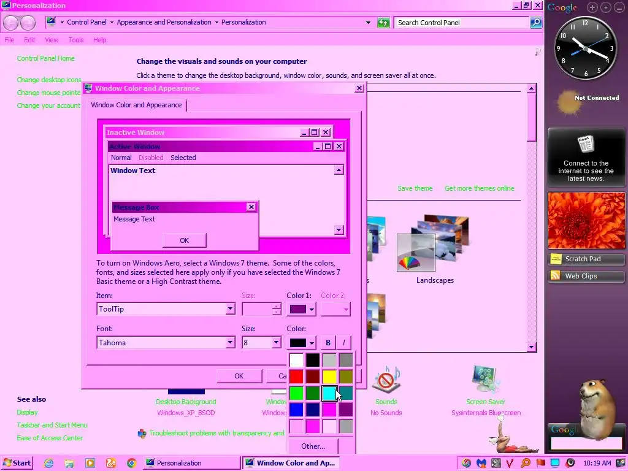Open the Control Panel Home link

point(45,58)
